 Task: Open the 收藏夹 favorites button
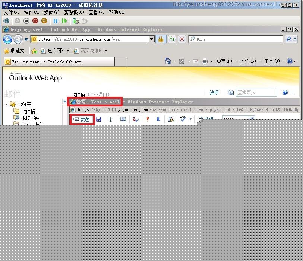coord(14,51)
